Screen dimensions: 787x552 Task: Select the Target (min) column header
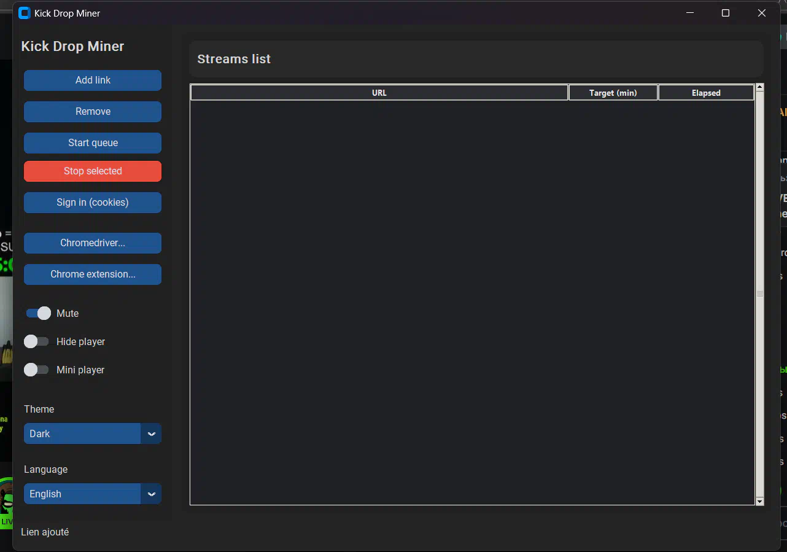click(x=613, y=93)
